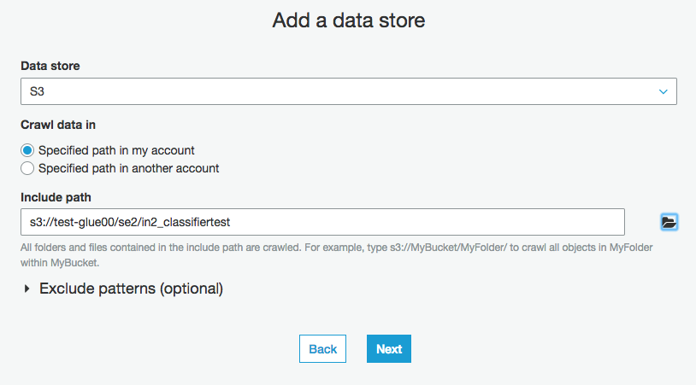
Task: Open the Data store combo box showing S3
Action: pos(349,91)
